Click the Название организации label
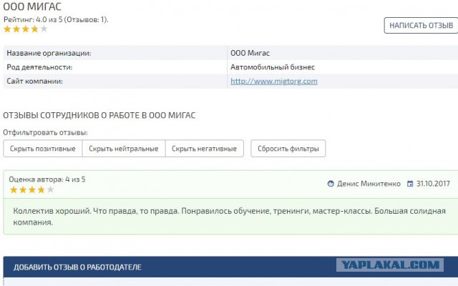Image resolution: width=458 pixels, height=286 pixels. click(x=49, y=53)
